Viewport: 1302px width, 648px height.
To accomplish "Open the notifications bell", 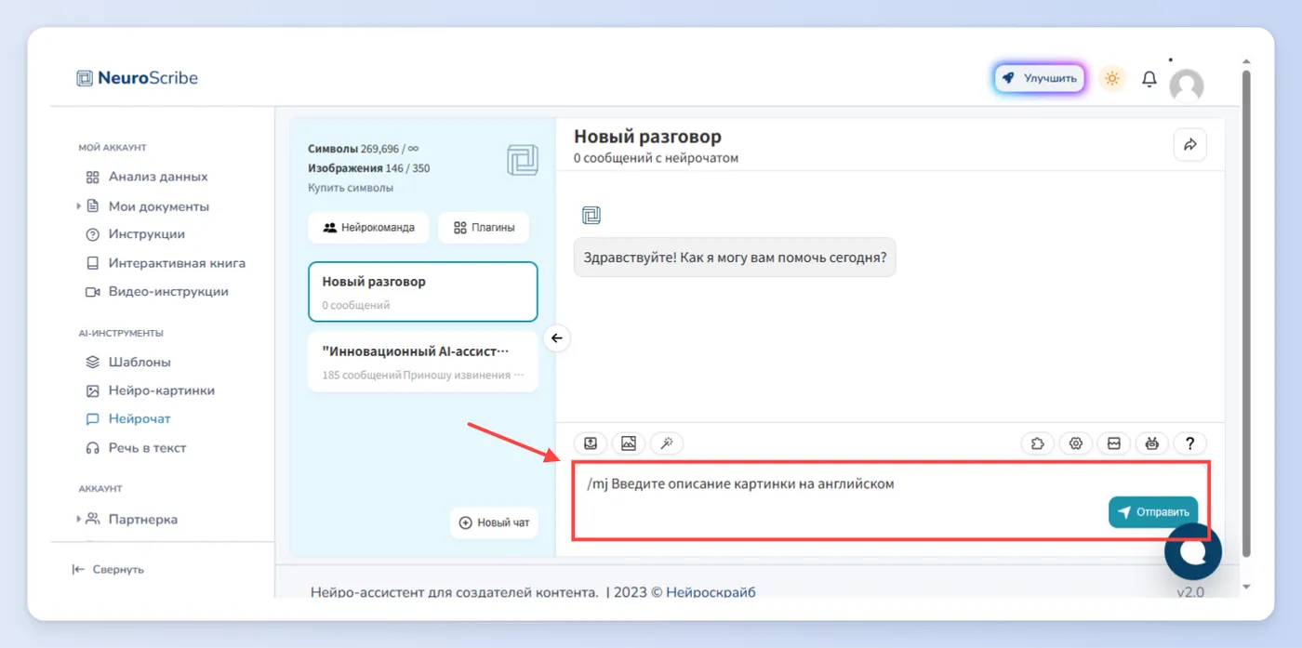I will [x=1149, y=79].
